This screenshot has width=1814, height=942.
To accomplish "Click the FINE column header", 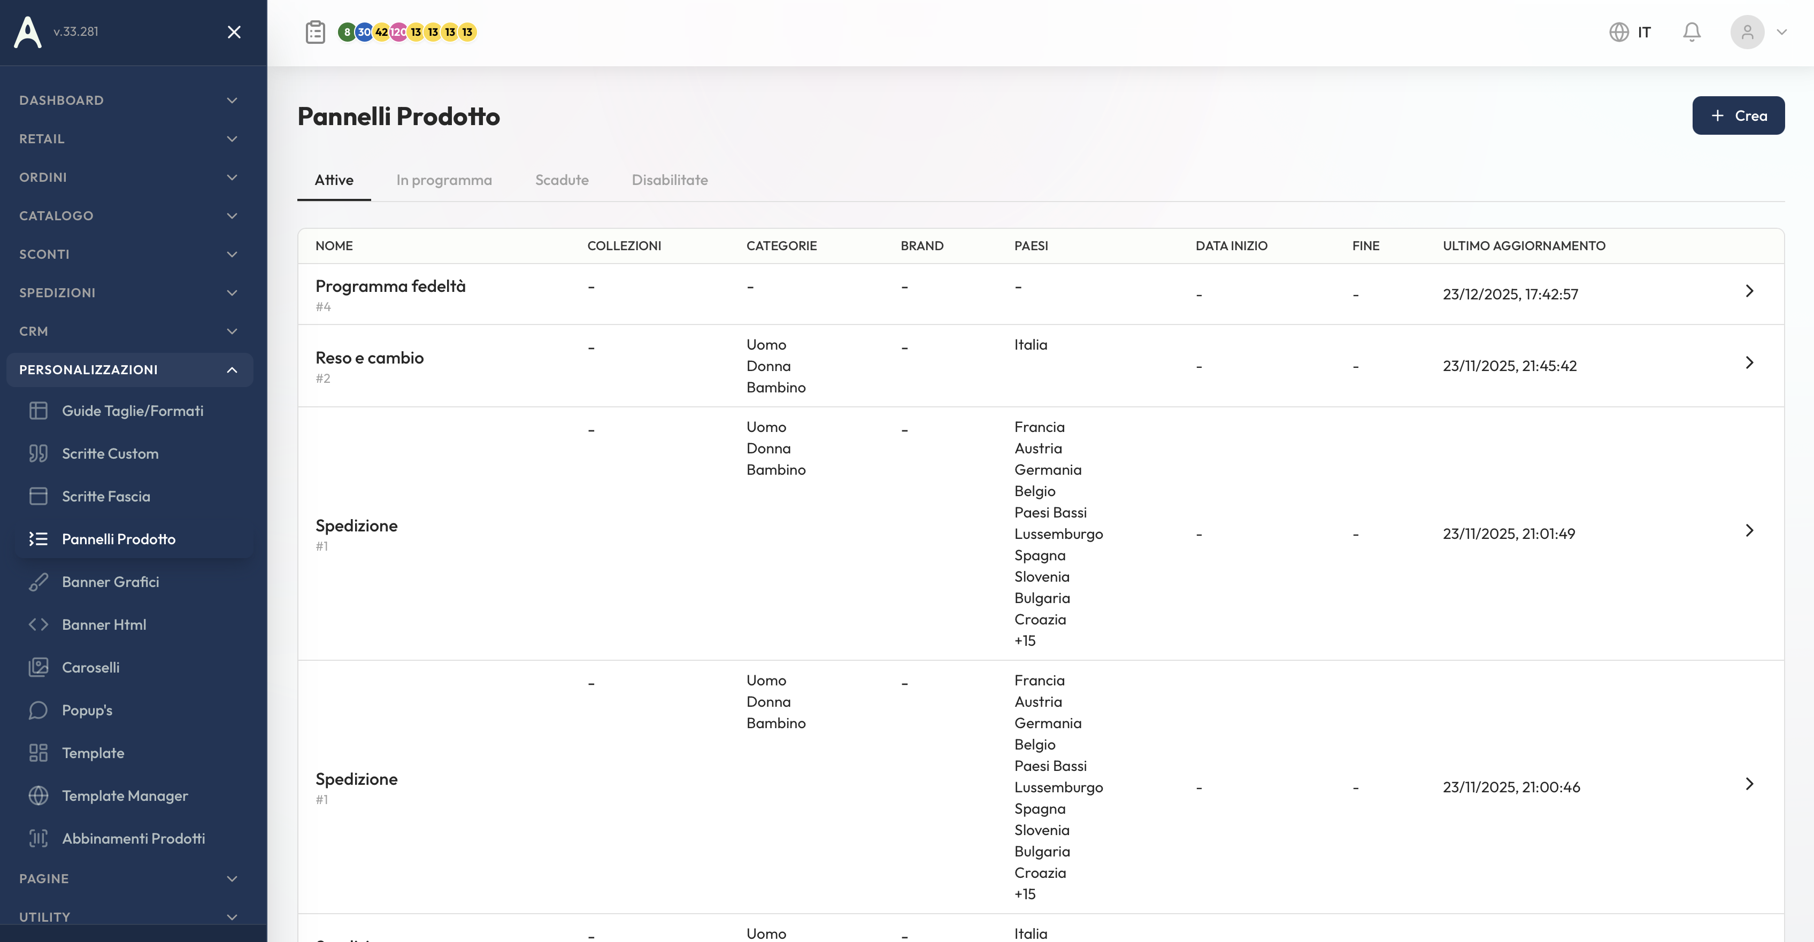I will point(1365,246).
